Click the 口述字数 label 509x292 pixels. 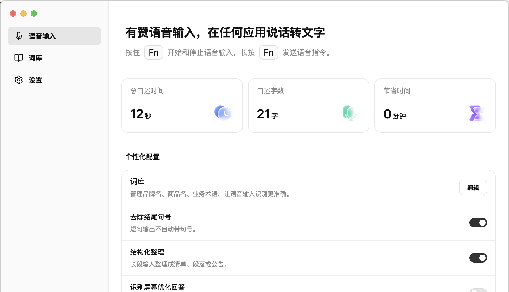tap(270, 91)
